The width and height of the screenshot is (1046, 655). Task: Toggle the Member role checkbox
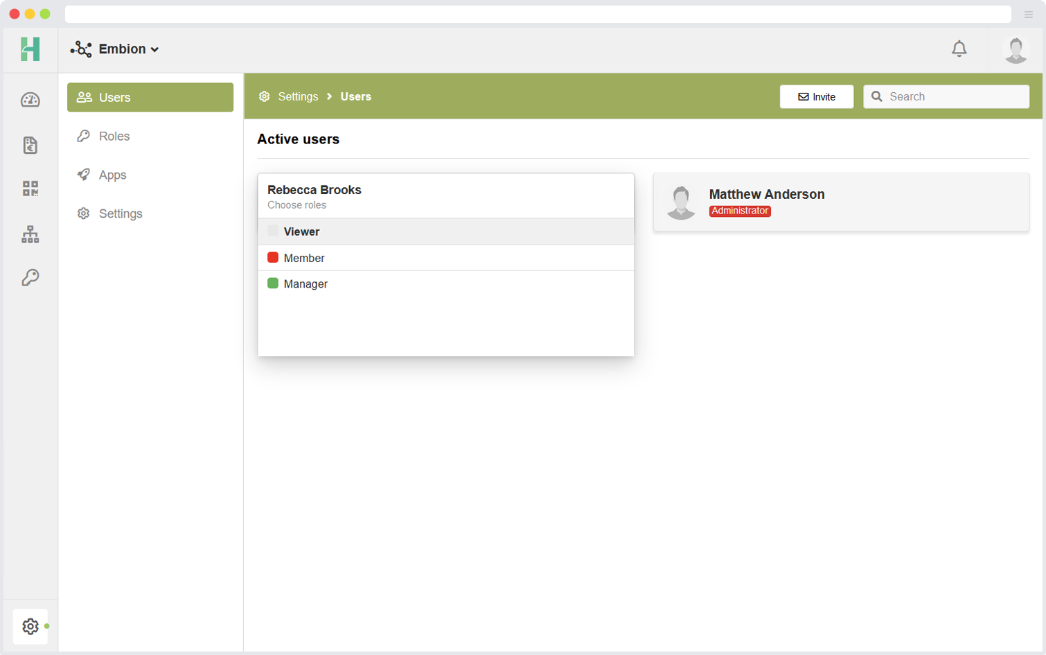[273, 258]
